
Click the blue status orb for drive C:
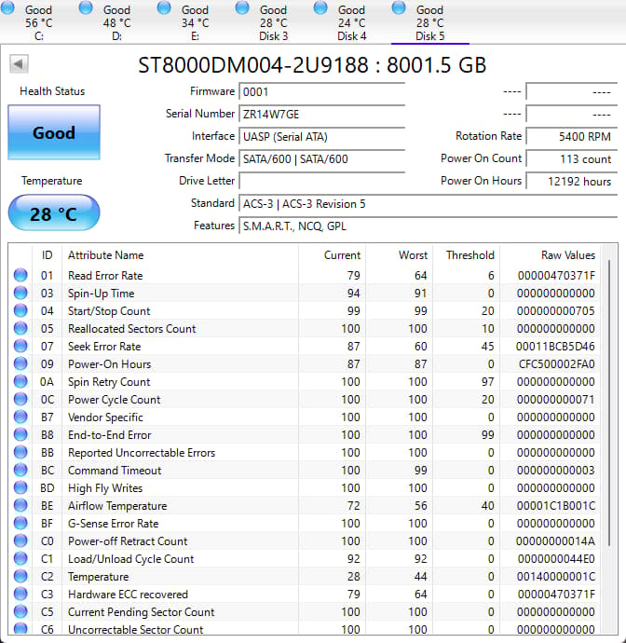(7, 7)
